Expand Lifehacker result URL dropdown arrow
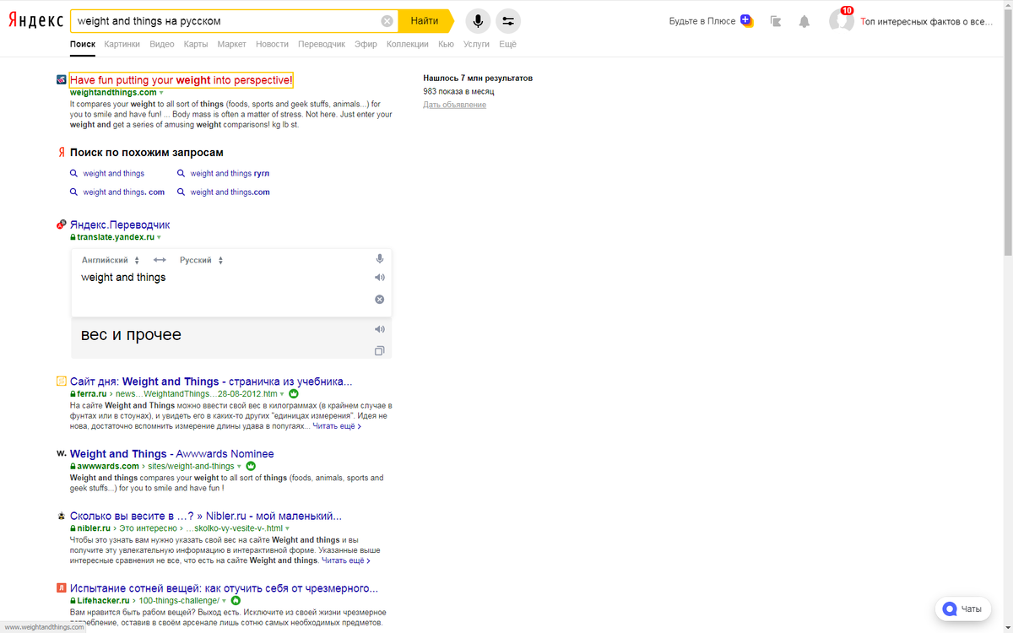The height and width of the screenshot is (633, 1013). coord(225,601)
